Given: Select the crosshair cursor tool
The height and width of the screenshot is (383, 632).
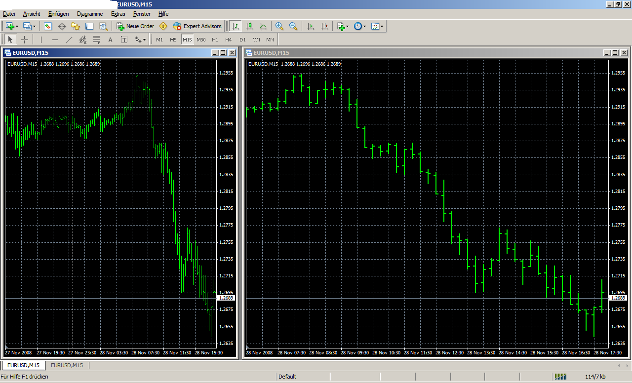Looking at the screenshot, I should pyautogui.click(x=24, y=39).
